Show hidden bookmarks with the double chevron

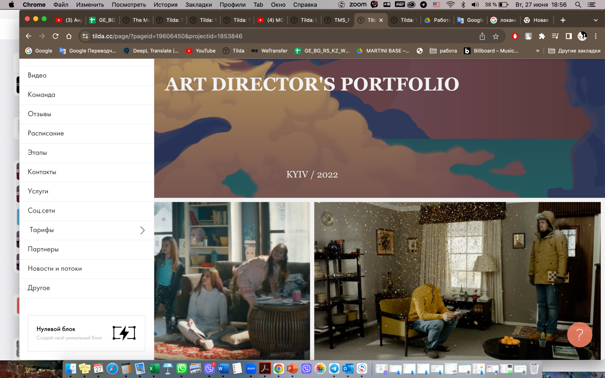[x=537, y=51]
